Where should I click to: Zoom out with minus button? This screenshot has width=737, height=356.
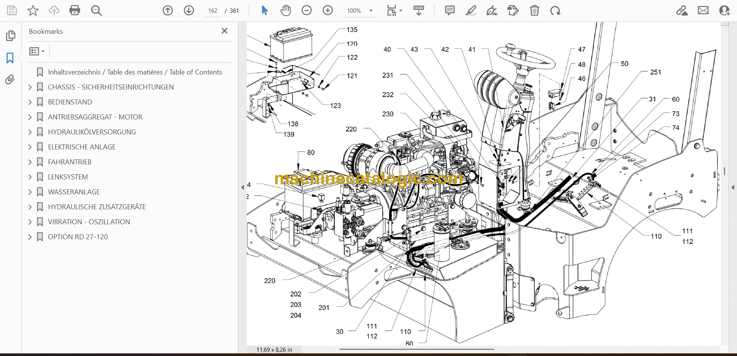pyautogui.click(x=307, y=10)
